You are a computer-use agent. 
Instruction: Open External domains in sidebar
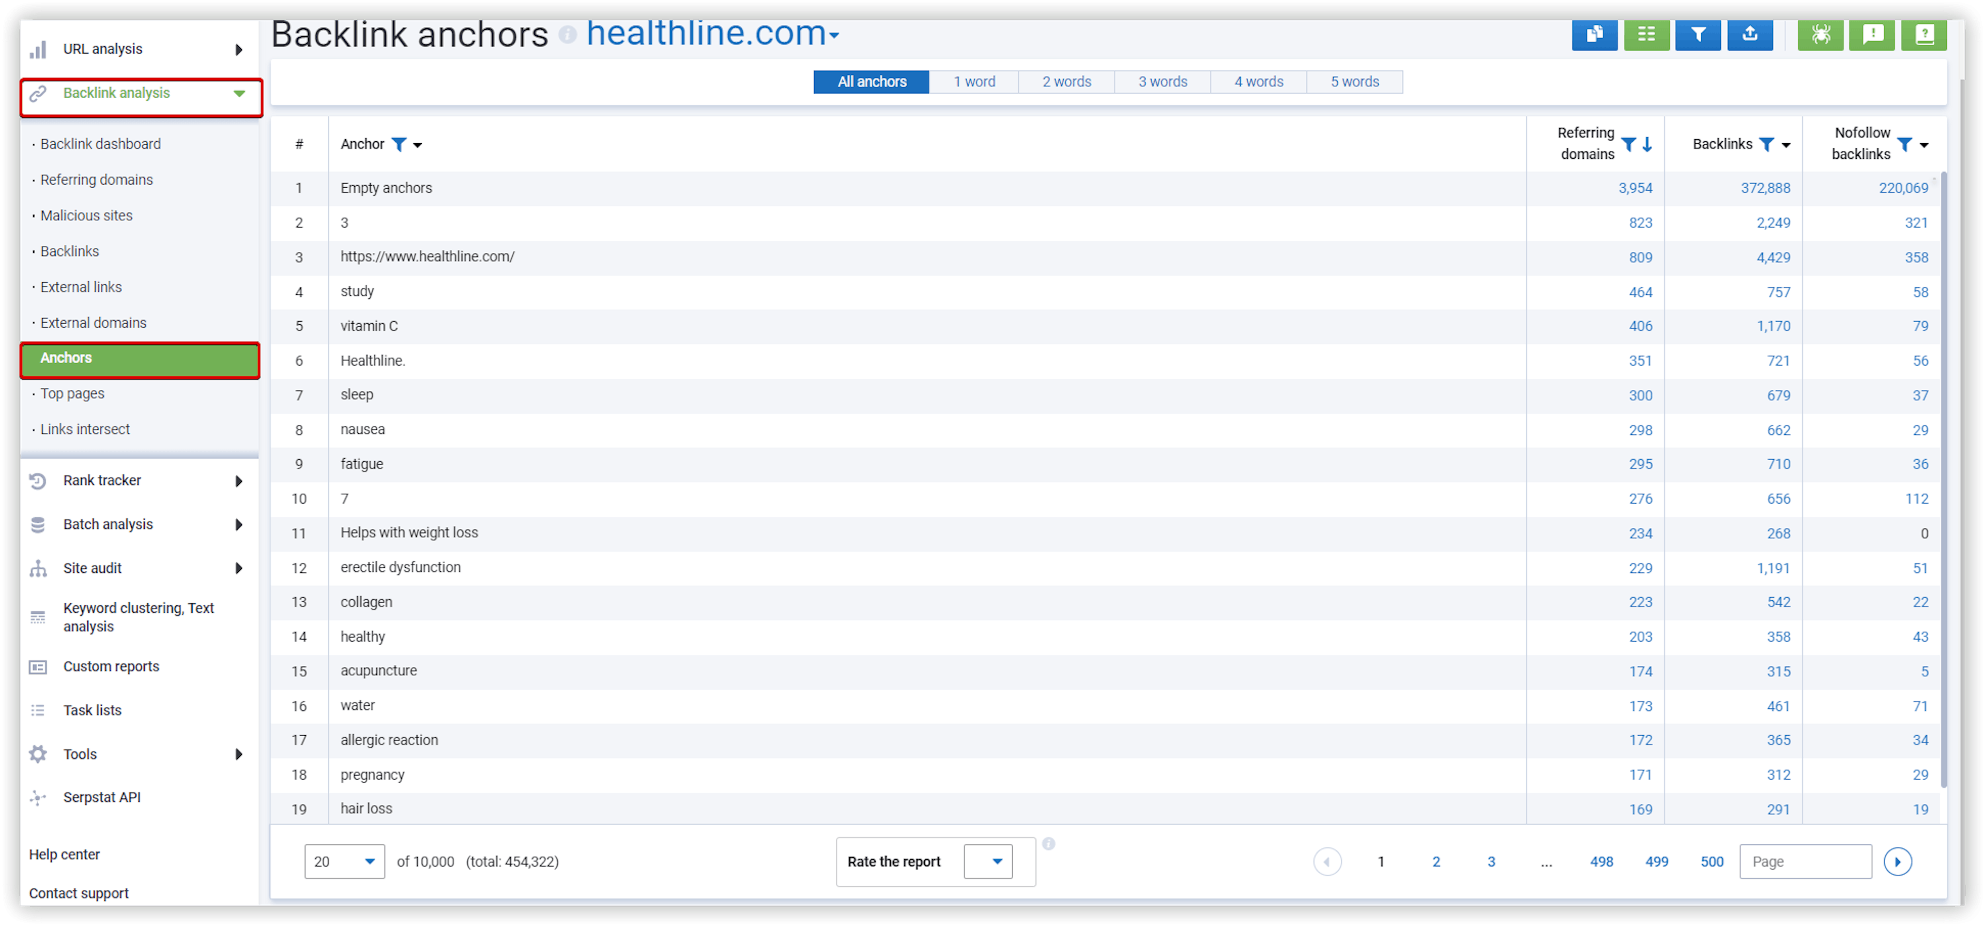pyautogui.click(x=93, y=323)
